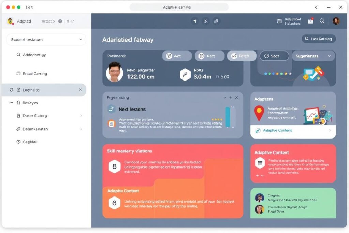
Task: Click the translate icon in top toolbar
Action: pyautogui.click(x=206, y=21)
